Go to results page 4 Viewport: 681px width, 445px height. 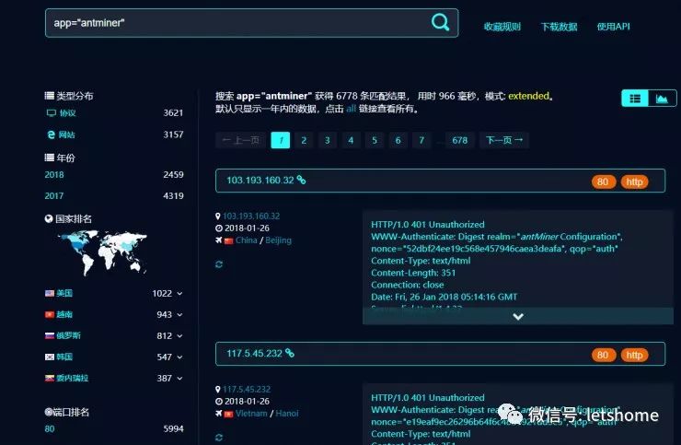coord(351,140)
